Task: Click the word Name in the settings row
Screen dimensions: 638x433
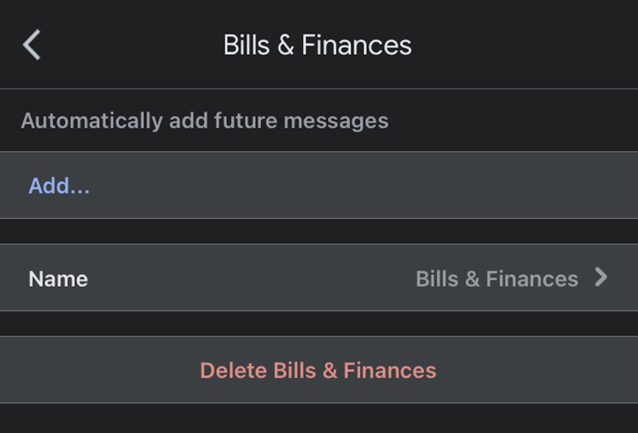Action: 58,279
